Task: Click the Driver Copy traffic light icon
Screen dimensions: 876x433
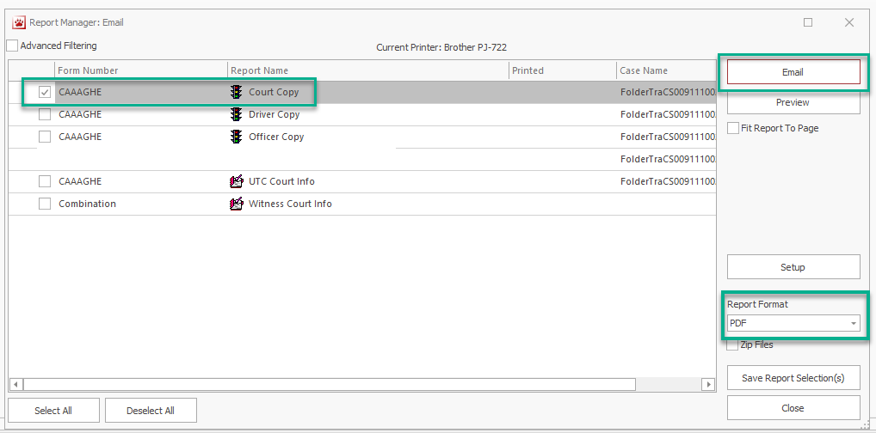Action: click(x=236, y=114)
